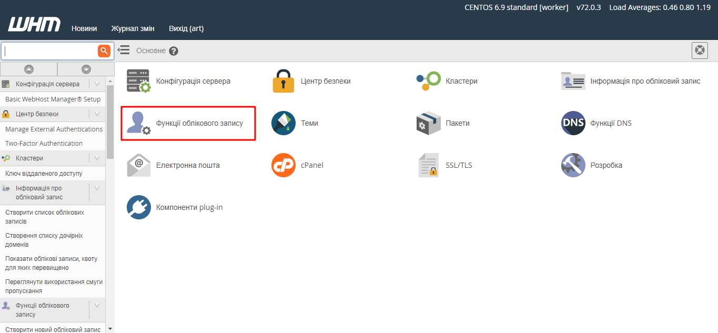Click the cPanel orange icon
This screenshot has height=333, width=718.
click(x=284, y=165)
